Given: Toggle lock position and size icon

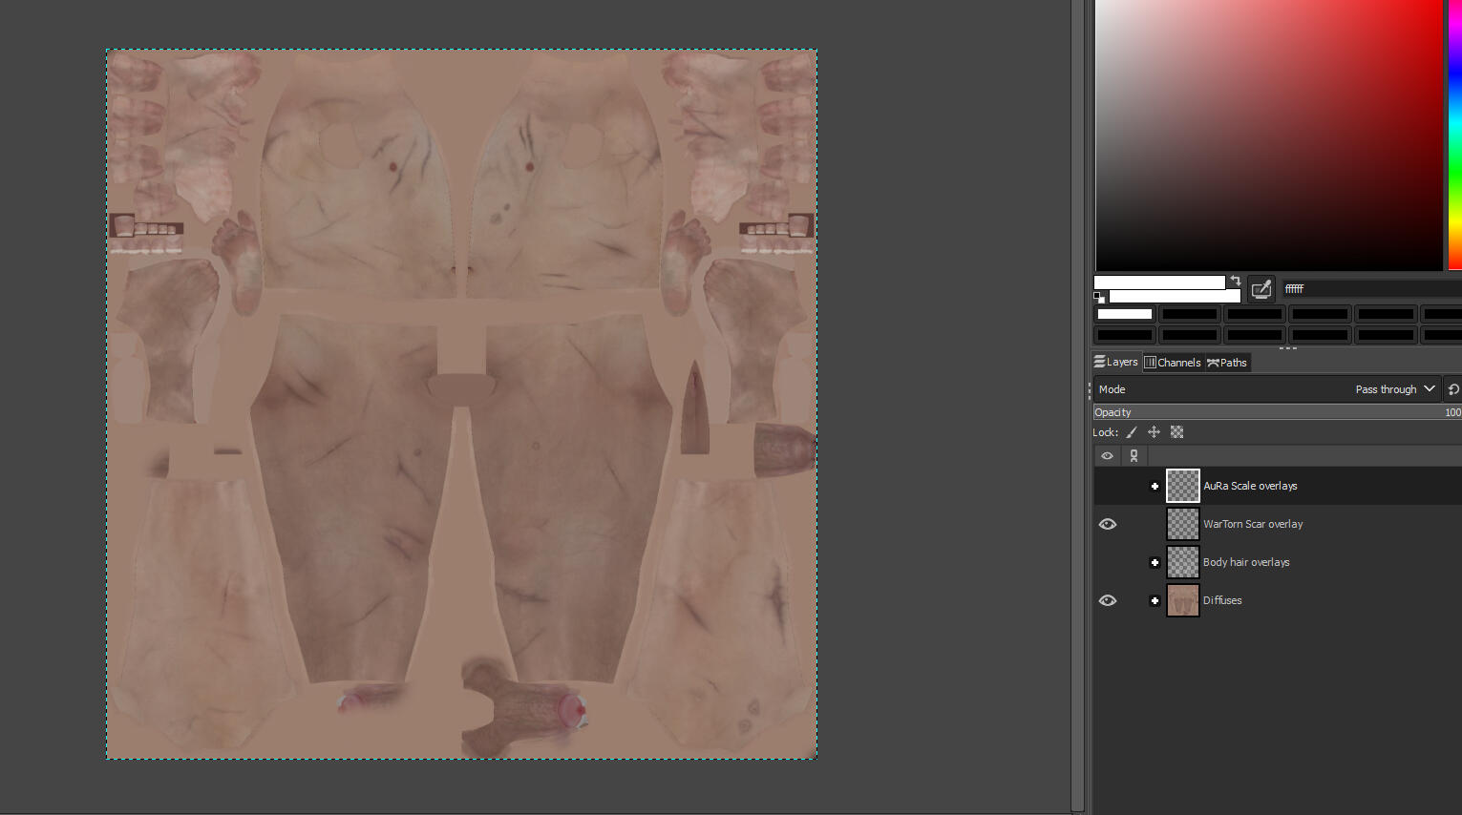Looking at the screenshot, I should 1154,432.
